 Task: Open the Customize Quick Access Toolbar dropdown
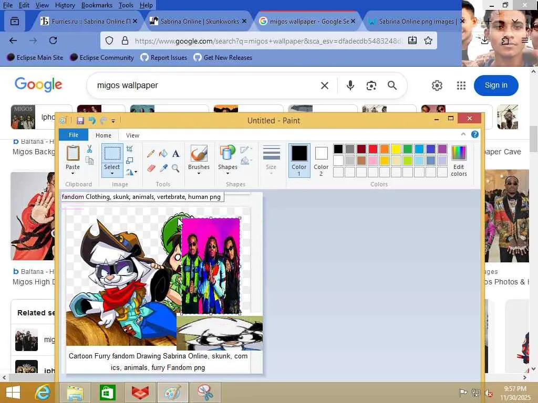(x=113, y=121)
